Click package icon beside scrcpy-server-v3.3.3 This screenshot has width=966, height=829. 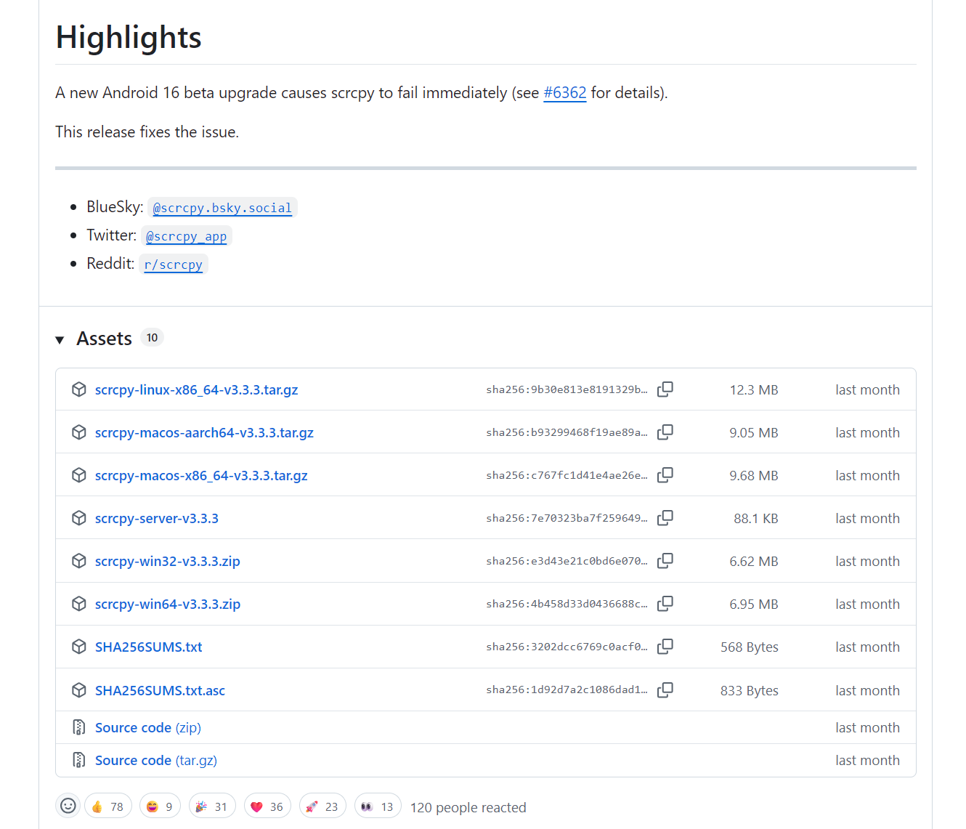(79, 518)
